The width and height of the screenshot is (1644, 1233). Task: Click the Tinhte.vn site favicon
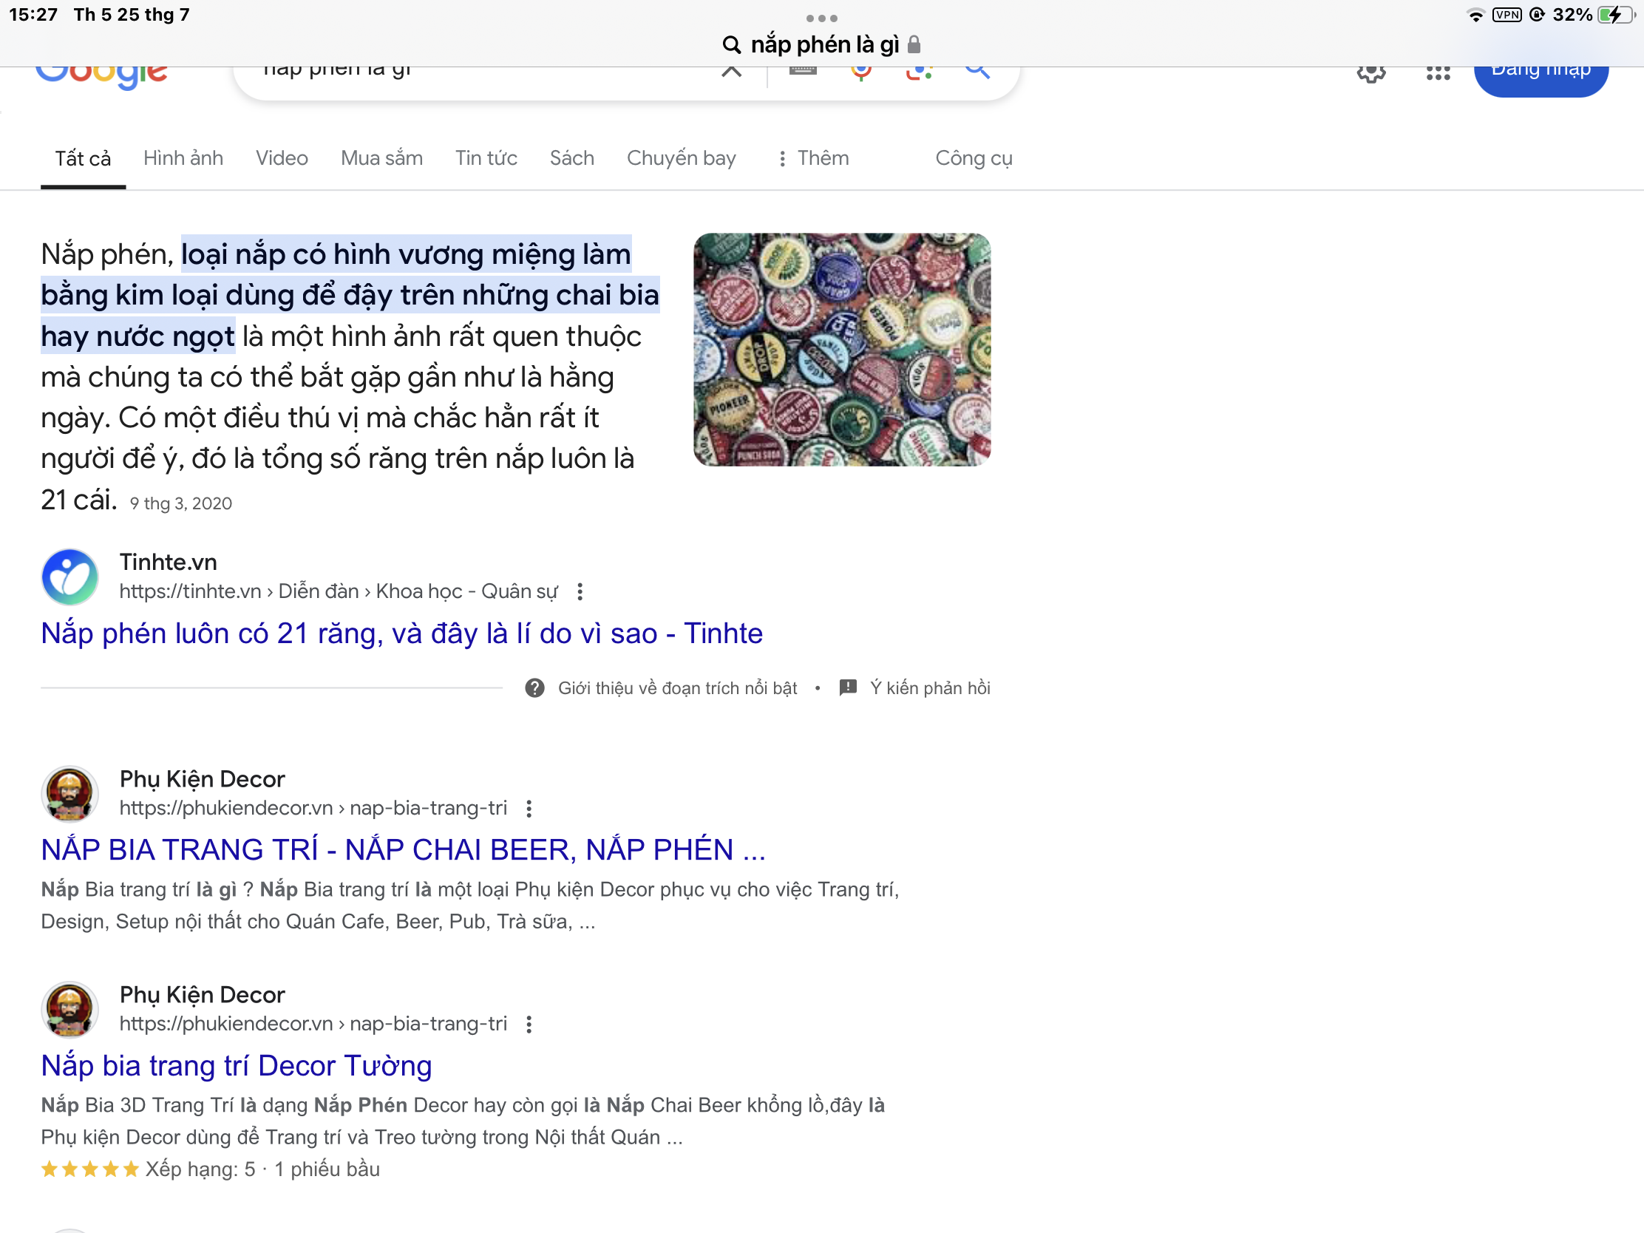pyautogui.click(x=70, y=576)
